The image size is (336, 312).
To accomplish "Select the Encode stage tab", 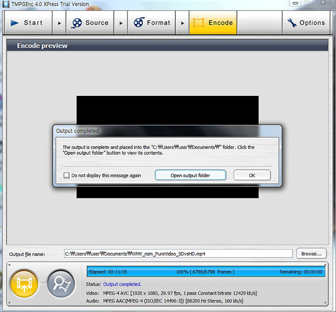I will [213, 22].
